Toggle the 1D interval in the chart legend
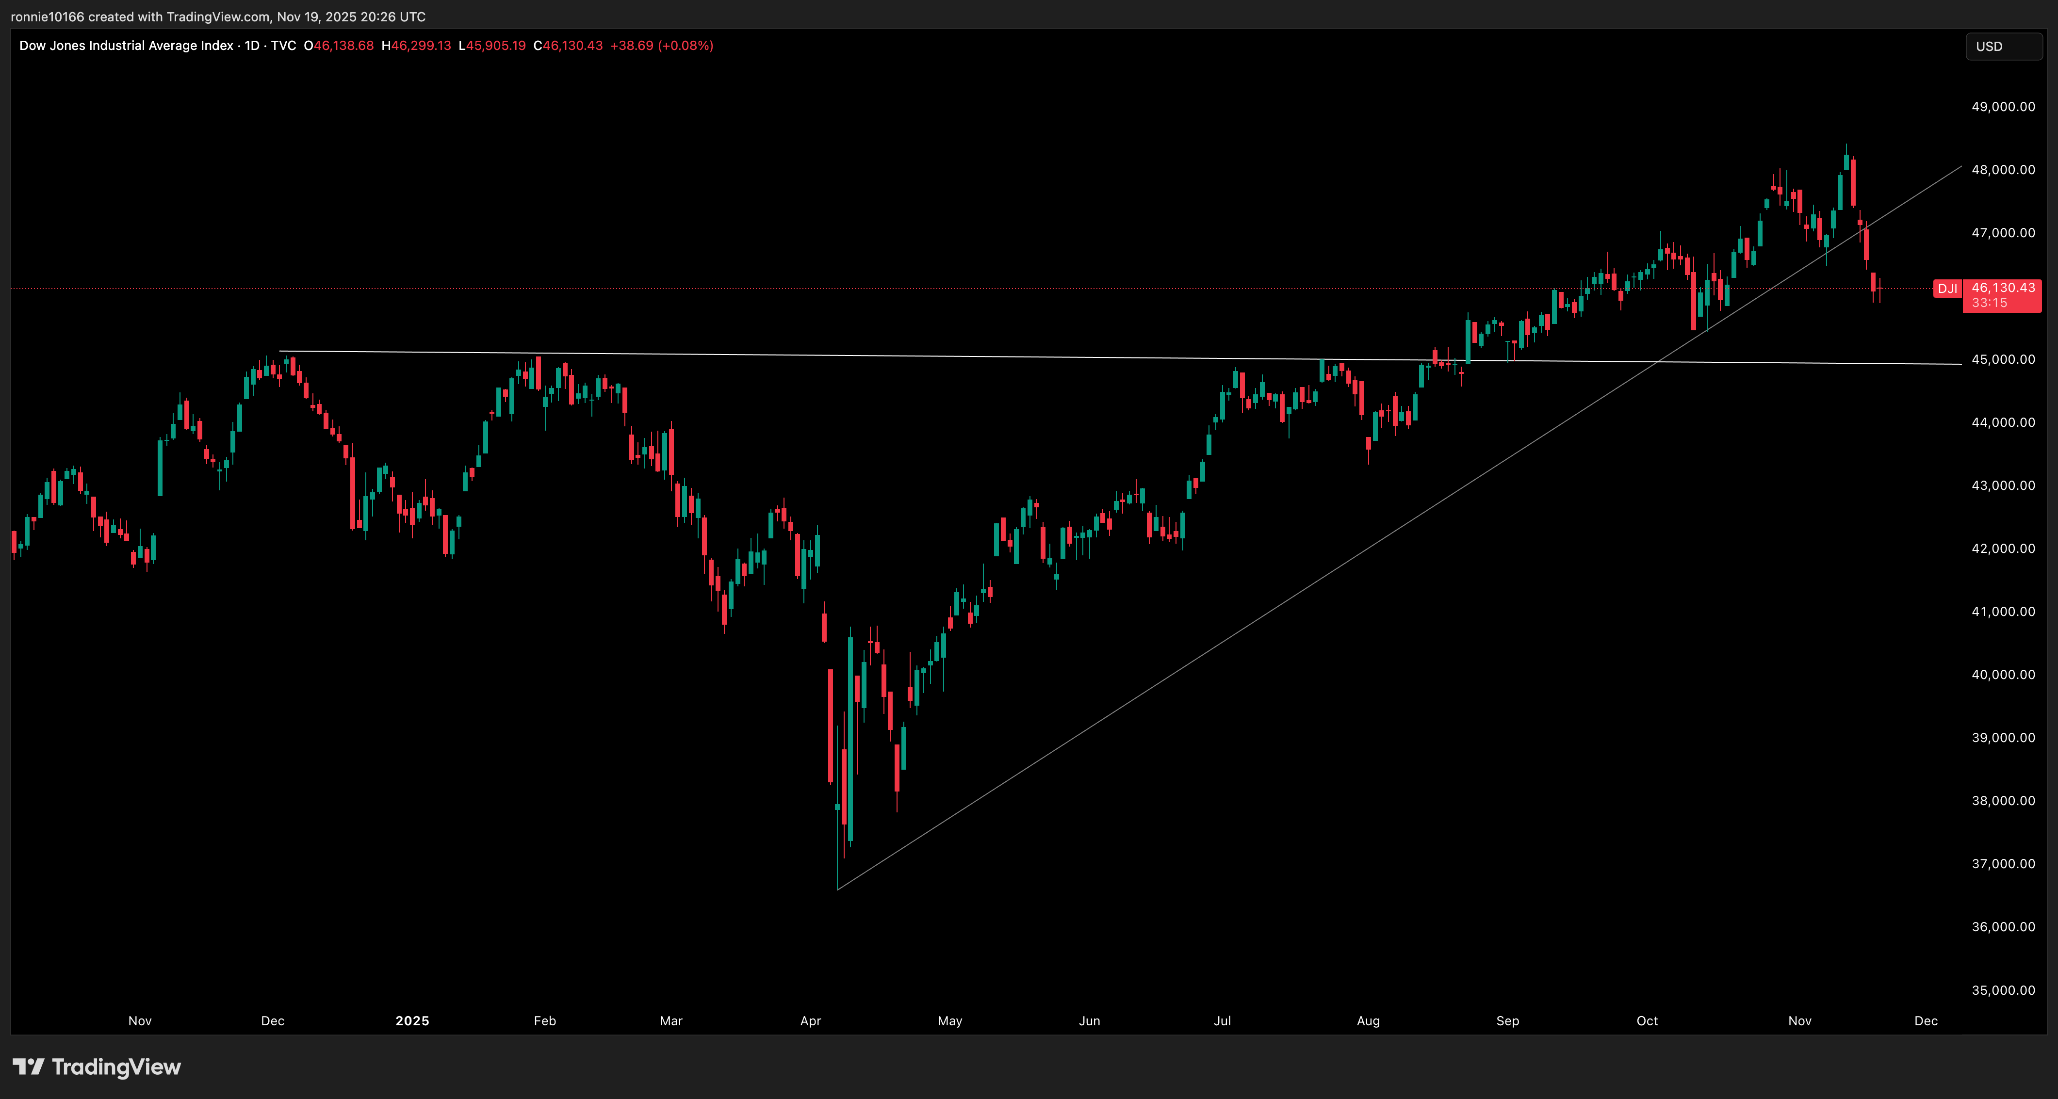 252,46
